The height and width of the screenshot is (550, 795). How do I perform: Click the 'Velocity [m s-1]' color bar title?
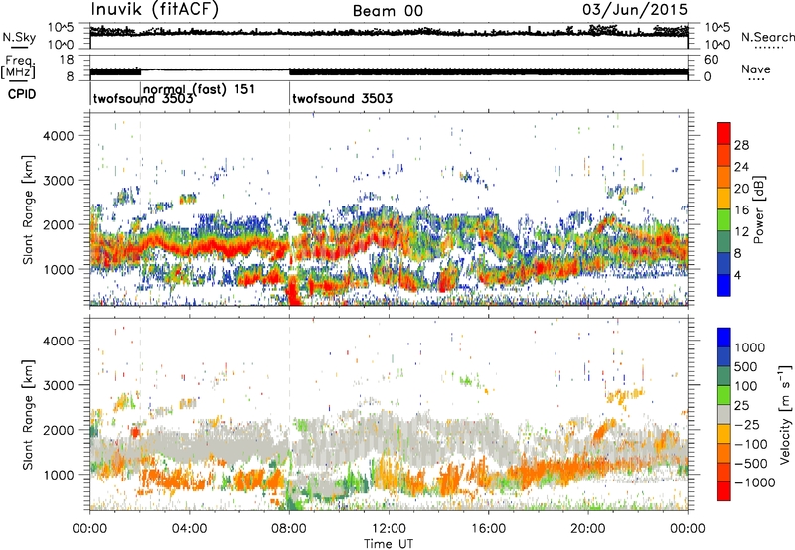point(785,414)
